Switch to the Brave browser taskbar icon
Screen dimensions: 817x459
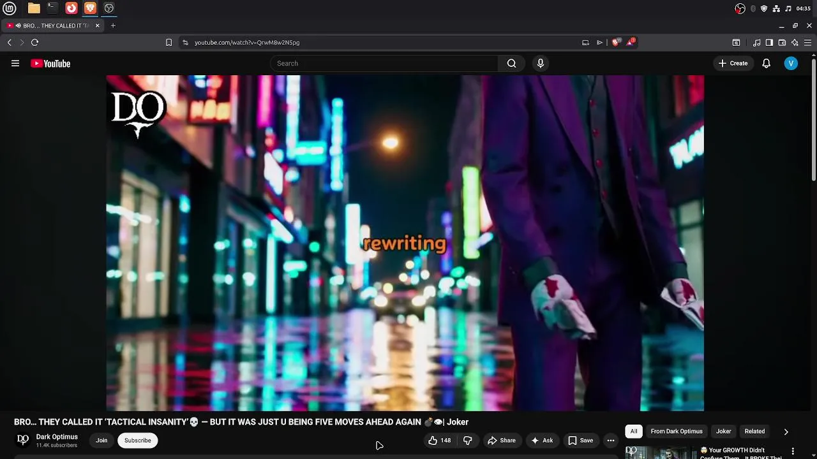point(90,8)
